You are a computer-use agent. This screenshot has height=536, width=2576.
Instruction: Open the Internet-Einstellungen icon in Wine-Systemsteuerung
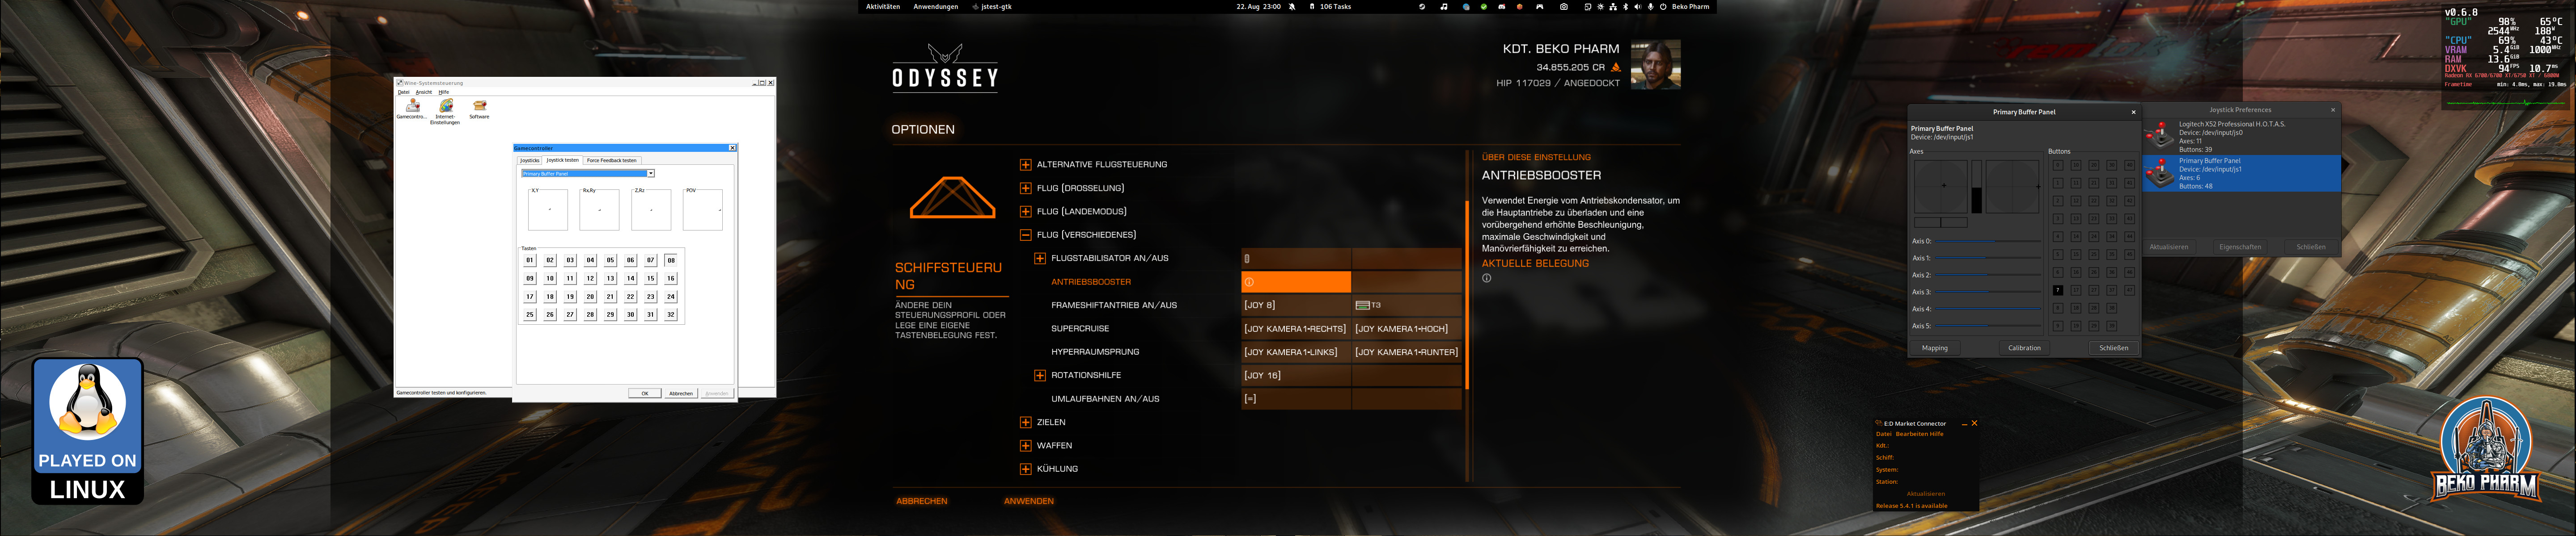tap(445, 111)
